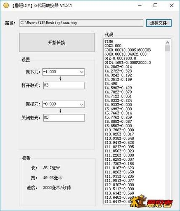The height and width of the screenshot is (211, 180).
Task: Select code line X4.833Z-0.224
Action: pyautogui.click(x=118, y=100)
